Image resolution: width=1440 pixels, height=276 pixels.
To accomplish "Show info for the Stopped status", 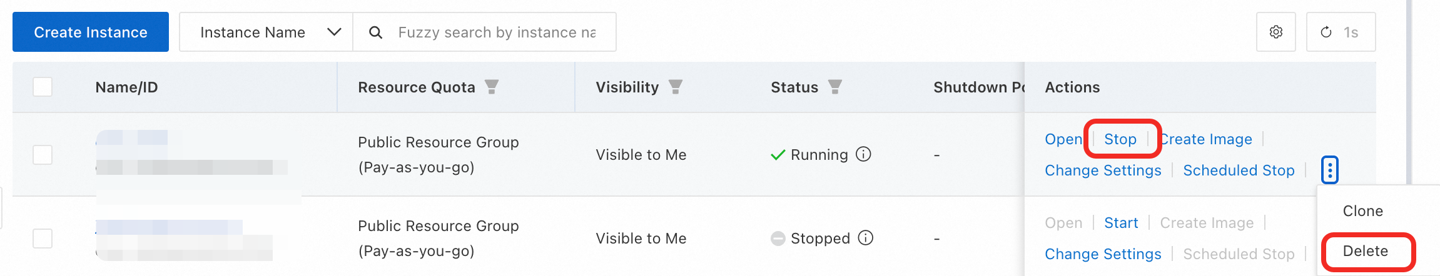I will [x=866, y=238].
